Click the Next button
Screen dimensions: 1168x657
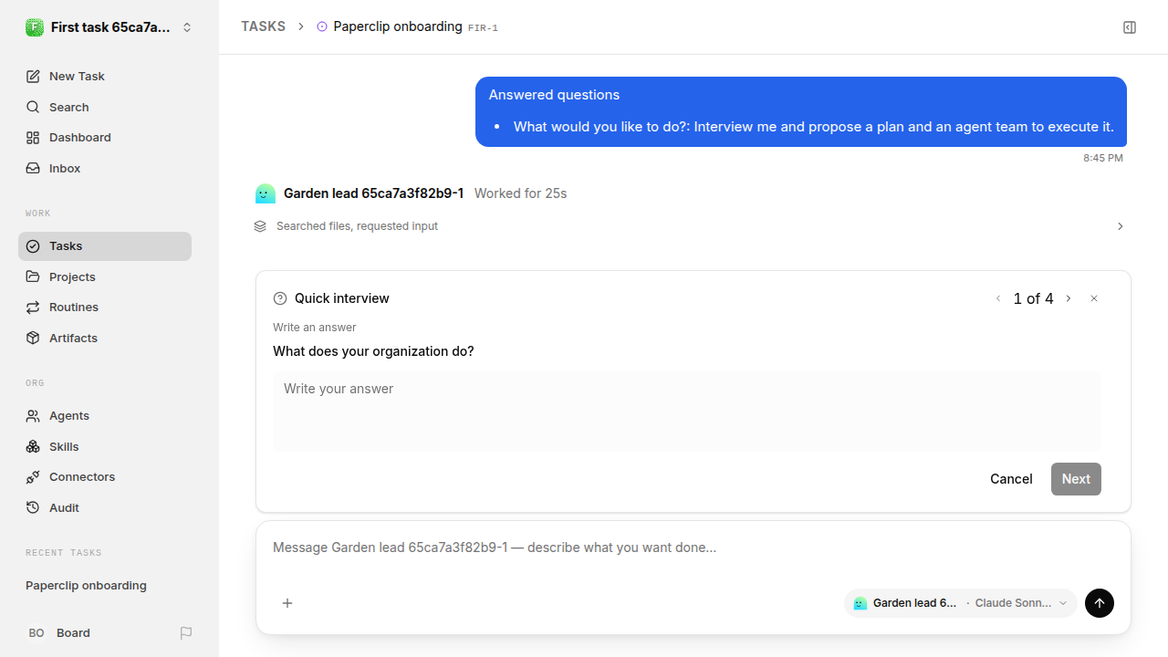pos(1076,479)
